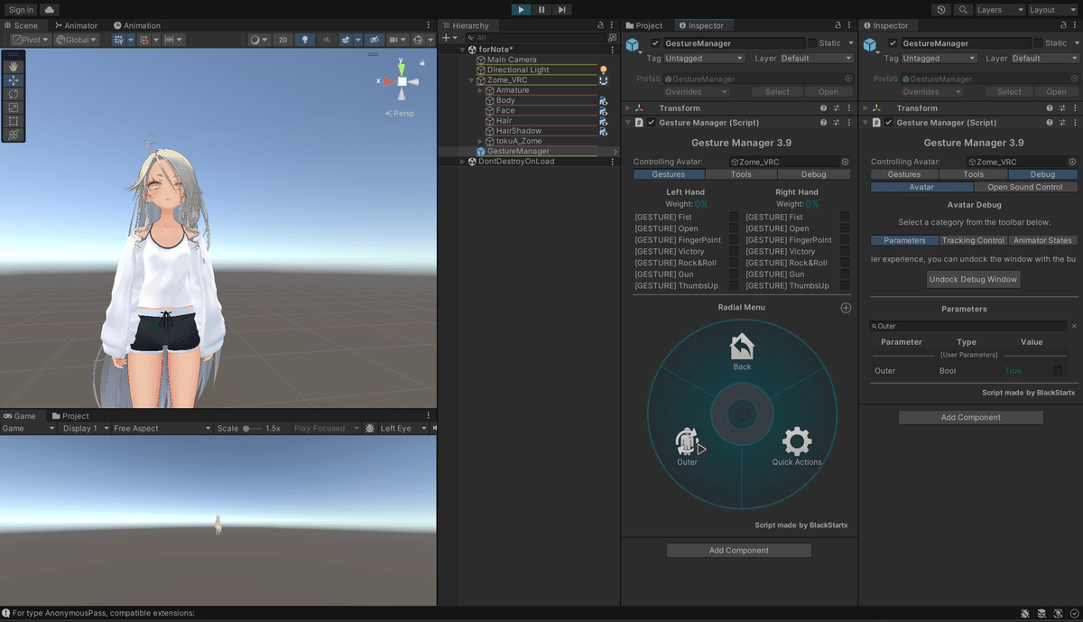
Task: Toggle scene lighting with the light bulb icon
Action: point(305,39)
